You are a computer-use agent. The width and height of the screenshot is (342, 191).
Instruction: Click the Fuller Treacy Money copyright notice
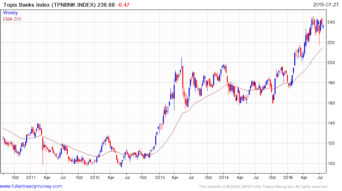coord(263,187)
